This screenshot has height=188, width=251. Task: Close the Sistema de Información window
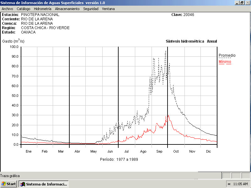tap(247, 3)
